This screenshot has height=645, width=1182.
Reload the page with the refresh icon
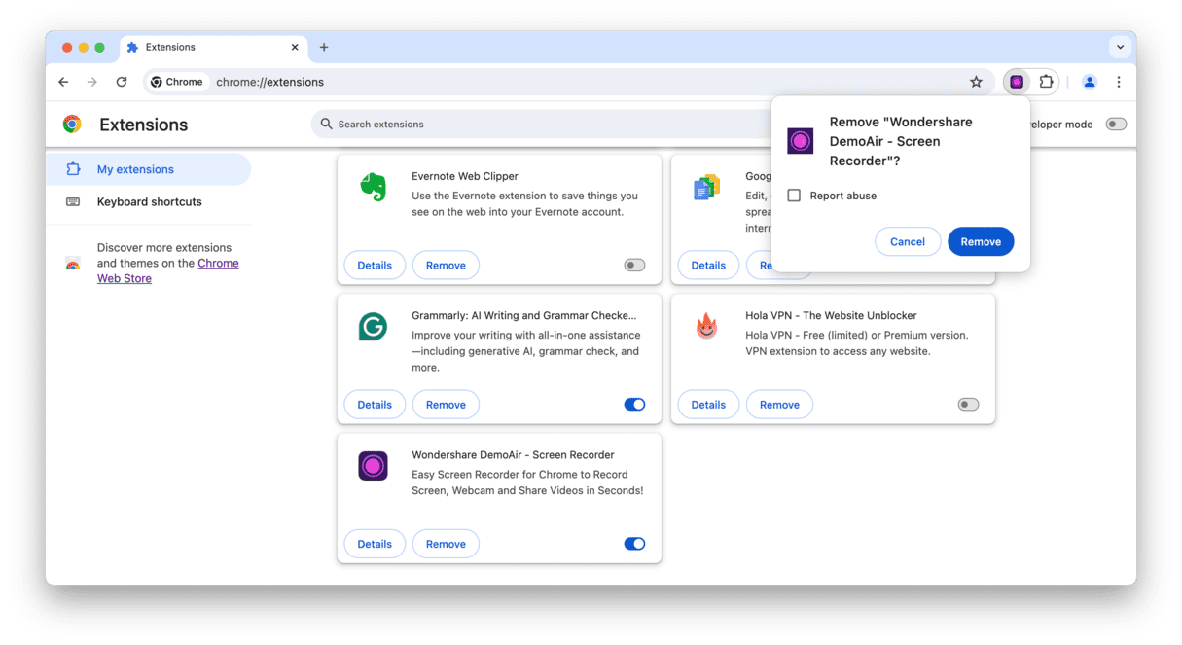coord(122,82)
